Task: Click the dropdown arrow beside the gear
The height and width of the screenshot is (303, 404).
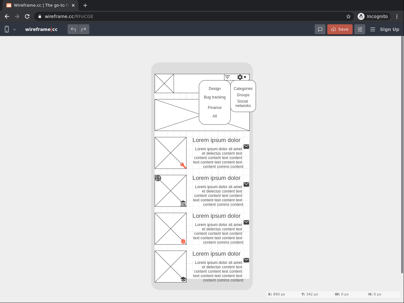Action: pos(245,77)
